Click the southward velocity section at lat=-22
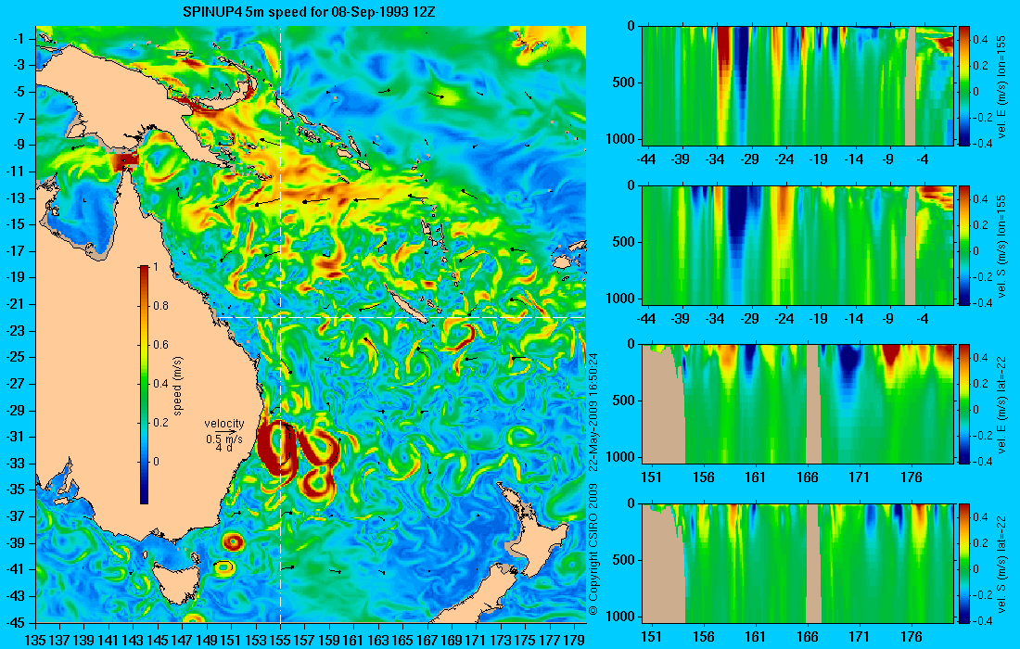The height and width of the screenshot is (649, 1020). click(x=797, y=563)
